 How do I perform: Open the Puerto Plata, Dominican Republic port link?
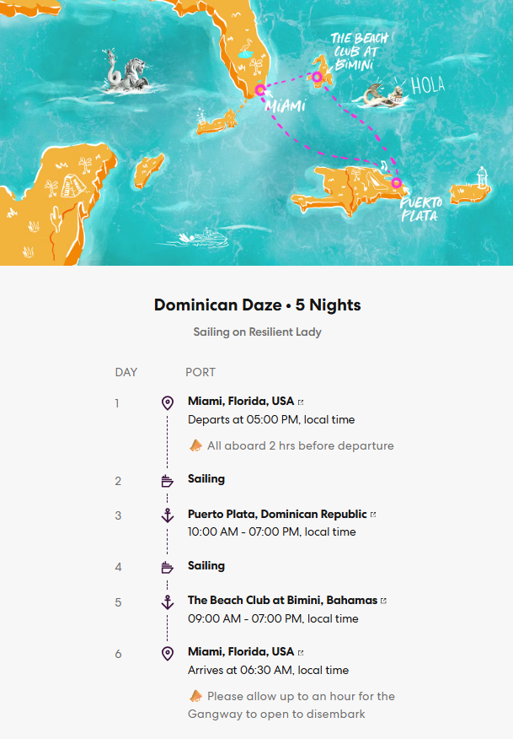click(277, 514)
